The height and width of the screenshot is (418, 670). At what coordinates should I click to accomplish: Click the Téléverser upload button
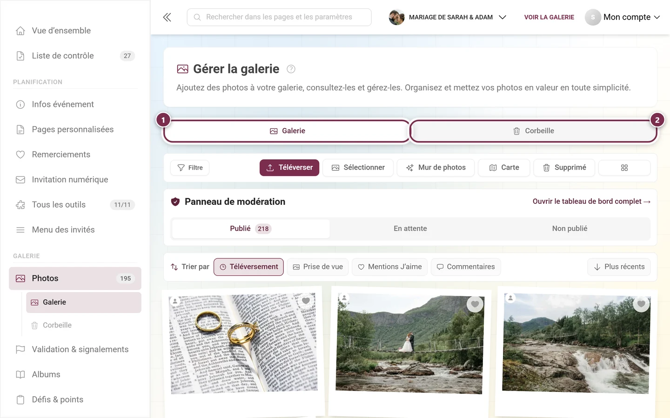click(289, 168)
